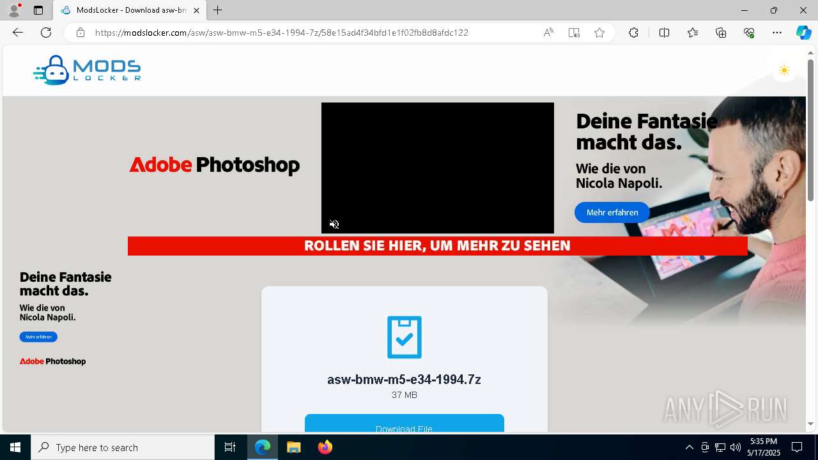This screenshot has width=818, height=460.
Task: Toggle Split screen view
Action: pos(664,33)
